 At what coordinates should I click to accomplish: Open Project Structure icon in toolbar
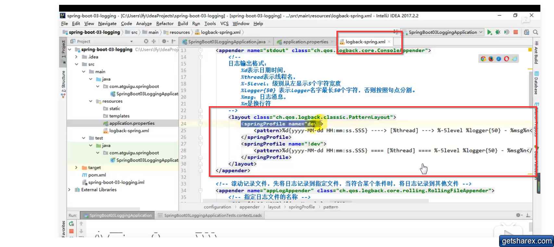click(x=527, y=32)
